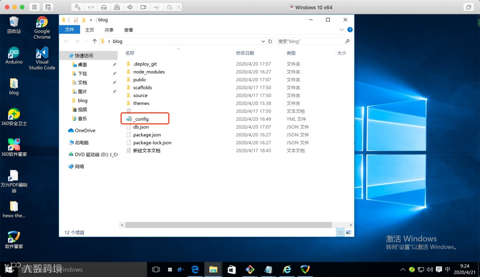Click the hard disk icon in VM toolbar
This screenshot has height=277, width=480.
104,7
